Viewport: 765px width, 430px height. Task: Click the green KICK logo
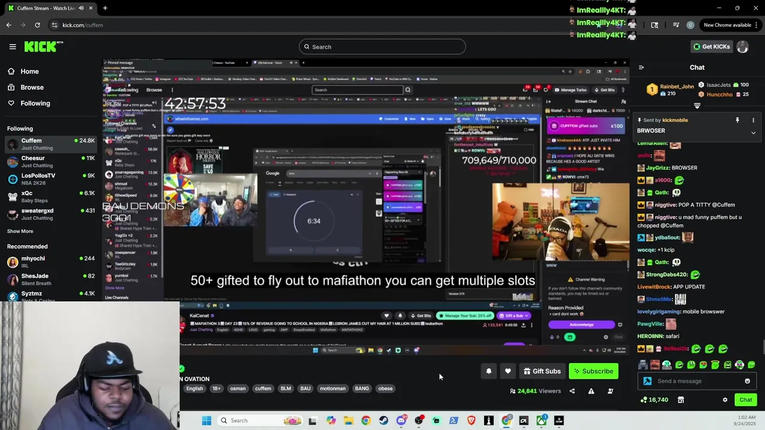coord(44,47)
